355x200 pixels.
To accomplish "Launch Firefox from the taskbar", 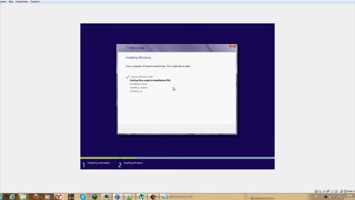I will (x=35, y=197).
